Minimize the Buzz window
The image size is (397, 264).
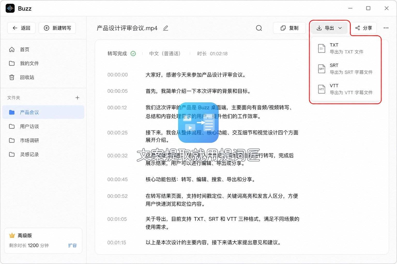point(350,8)
